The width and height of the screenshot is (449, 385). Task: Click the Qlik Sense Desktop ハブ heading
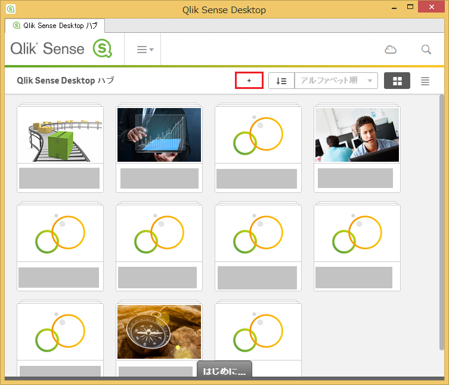coord(65,81)
